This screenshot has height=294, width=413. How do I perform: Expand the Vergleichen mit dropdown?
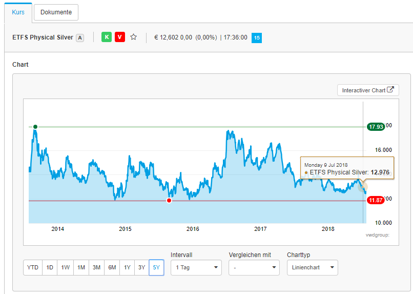click(x=254, y=267)
